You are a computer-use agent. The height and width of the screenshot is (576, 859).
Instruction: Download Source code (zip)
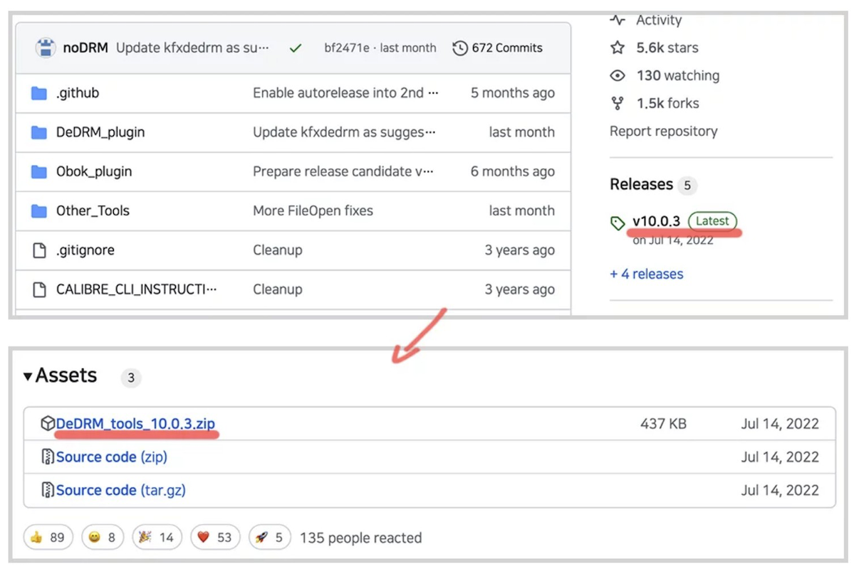tap(112, 457)
